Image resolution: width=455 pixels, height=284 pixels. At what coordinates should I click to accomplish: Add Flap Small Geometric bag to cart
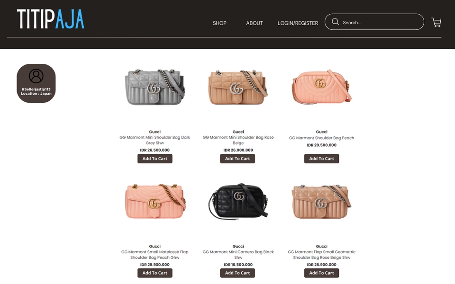(321, 273)
